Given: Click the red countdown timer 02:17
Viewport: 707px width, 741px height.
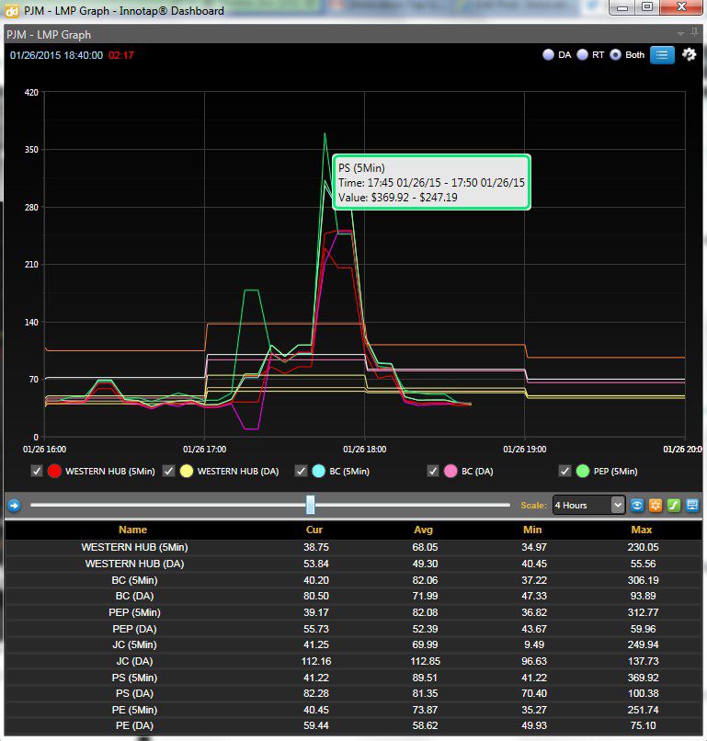Looking at the screenshot, I should pos(121,55).
